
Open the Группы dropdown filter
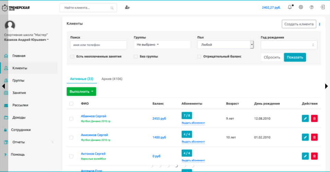point(162,45)
